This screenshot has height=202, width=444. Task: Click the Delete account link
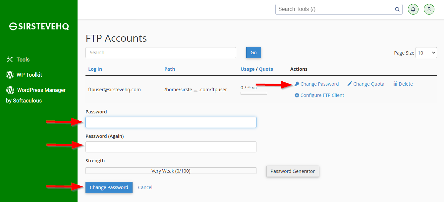(406, 84)
